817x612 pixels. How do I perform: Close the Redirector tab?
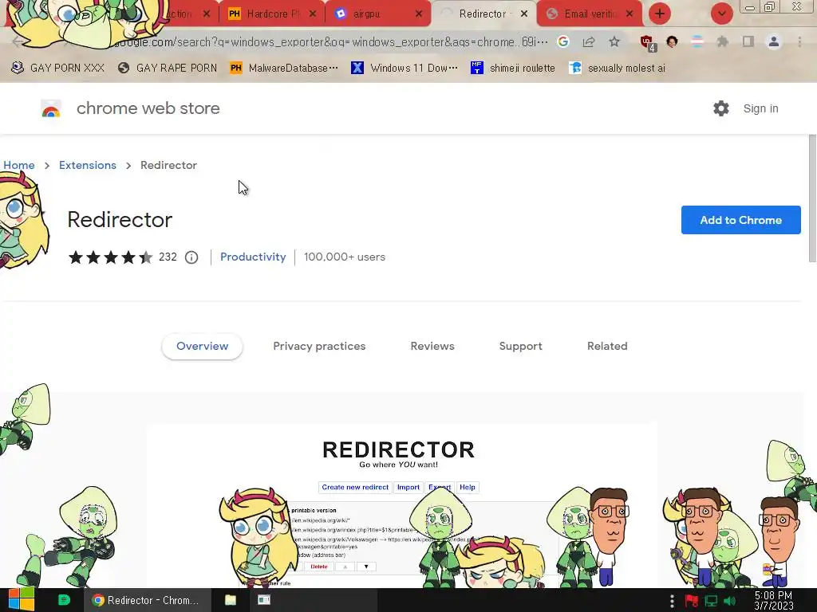(524, 14)
